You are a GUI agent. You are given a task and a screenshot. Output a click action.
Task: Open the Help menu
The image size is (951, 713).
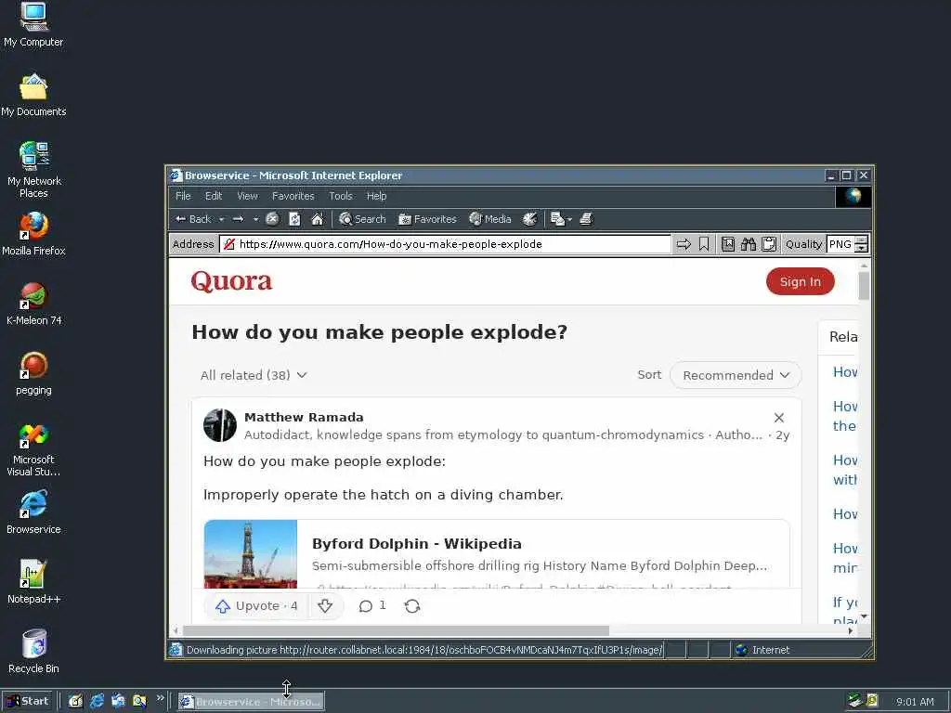pos(377,197)
